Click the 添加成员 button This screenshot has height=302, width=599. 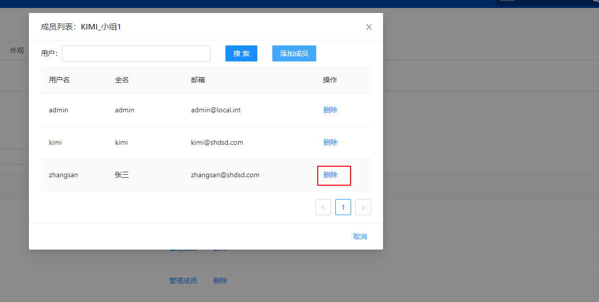pyautogui.click(x=294, y=53)
